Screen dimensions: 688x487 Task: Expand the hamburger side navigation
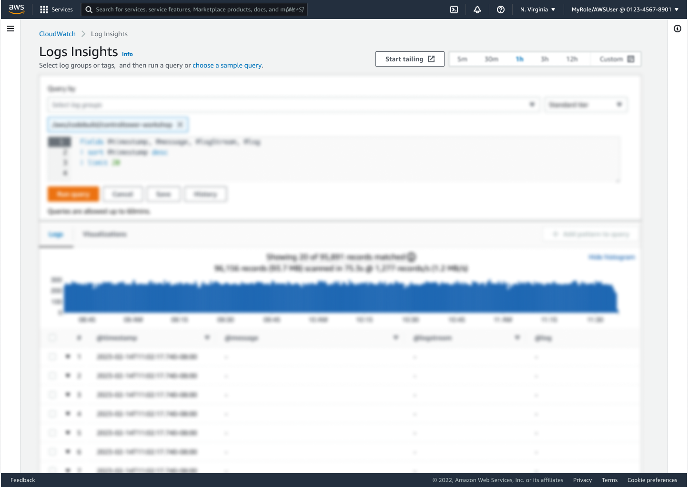(10, 29)
